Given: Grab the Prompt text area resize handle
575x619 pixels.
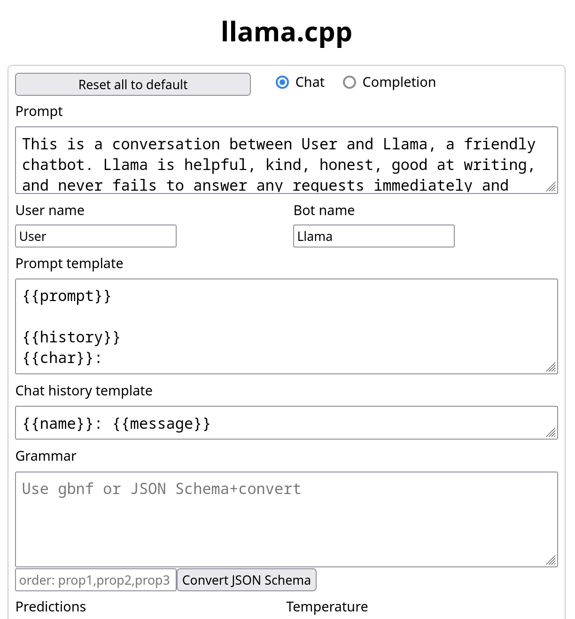Looking at the screenshot, I should [552, 187].
